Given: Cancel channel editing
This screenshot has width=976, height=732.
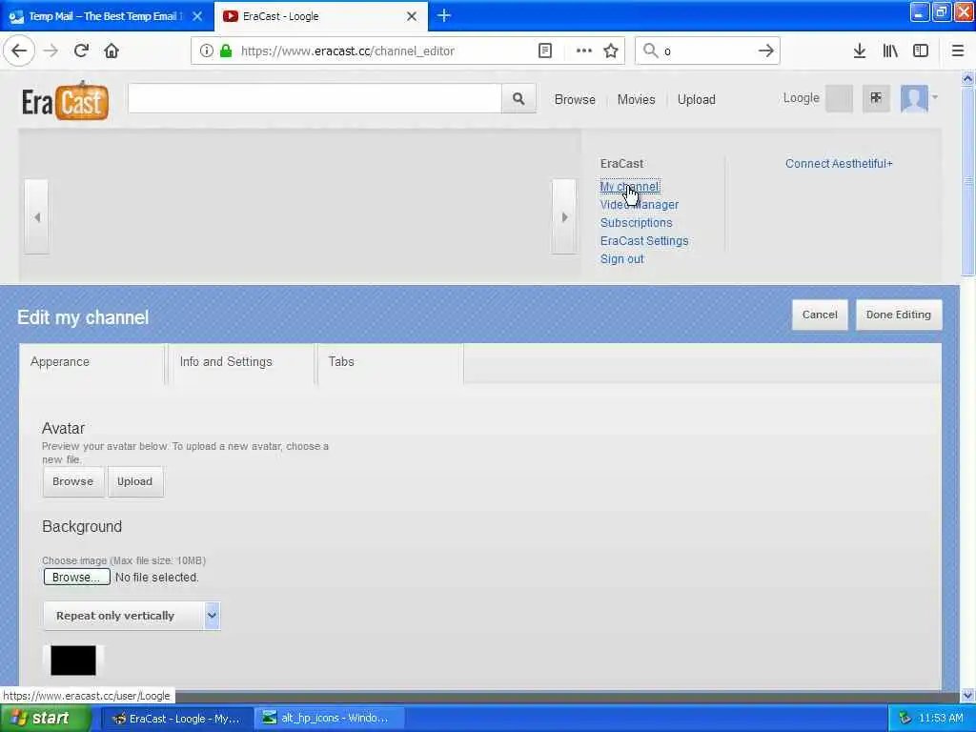Looking at the screenshot, I should [820, 315].
